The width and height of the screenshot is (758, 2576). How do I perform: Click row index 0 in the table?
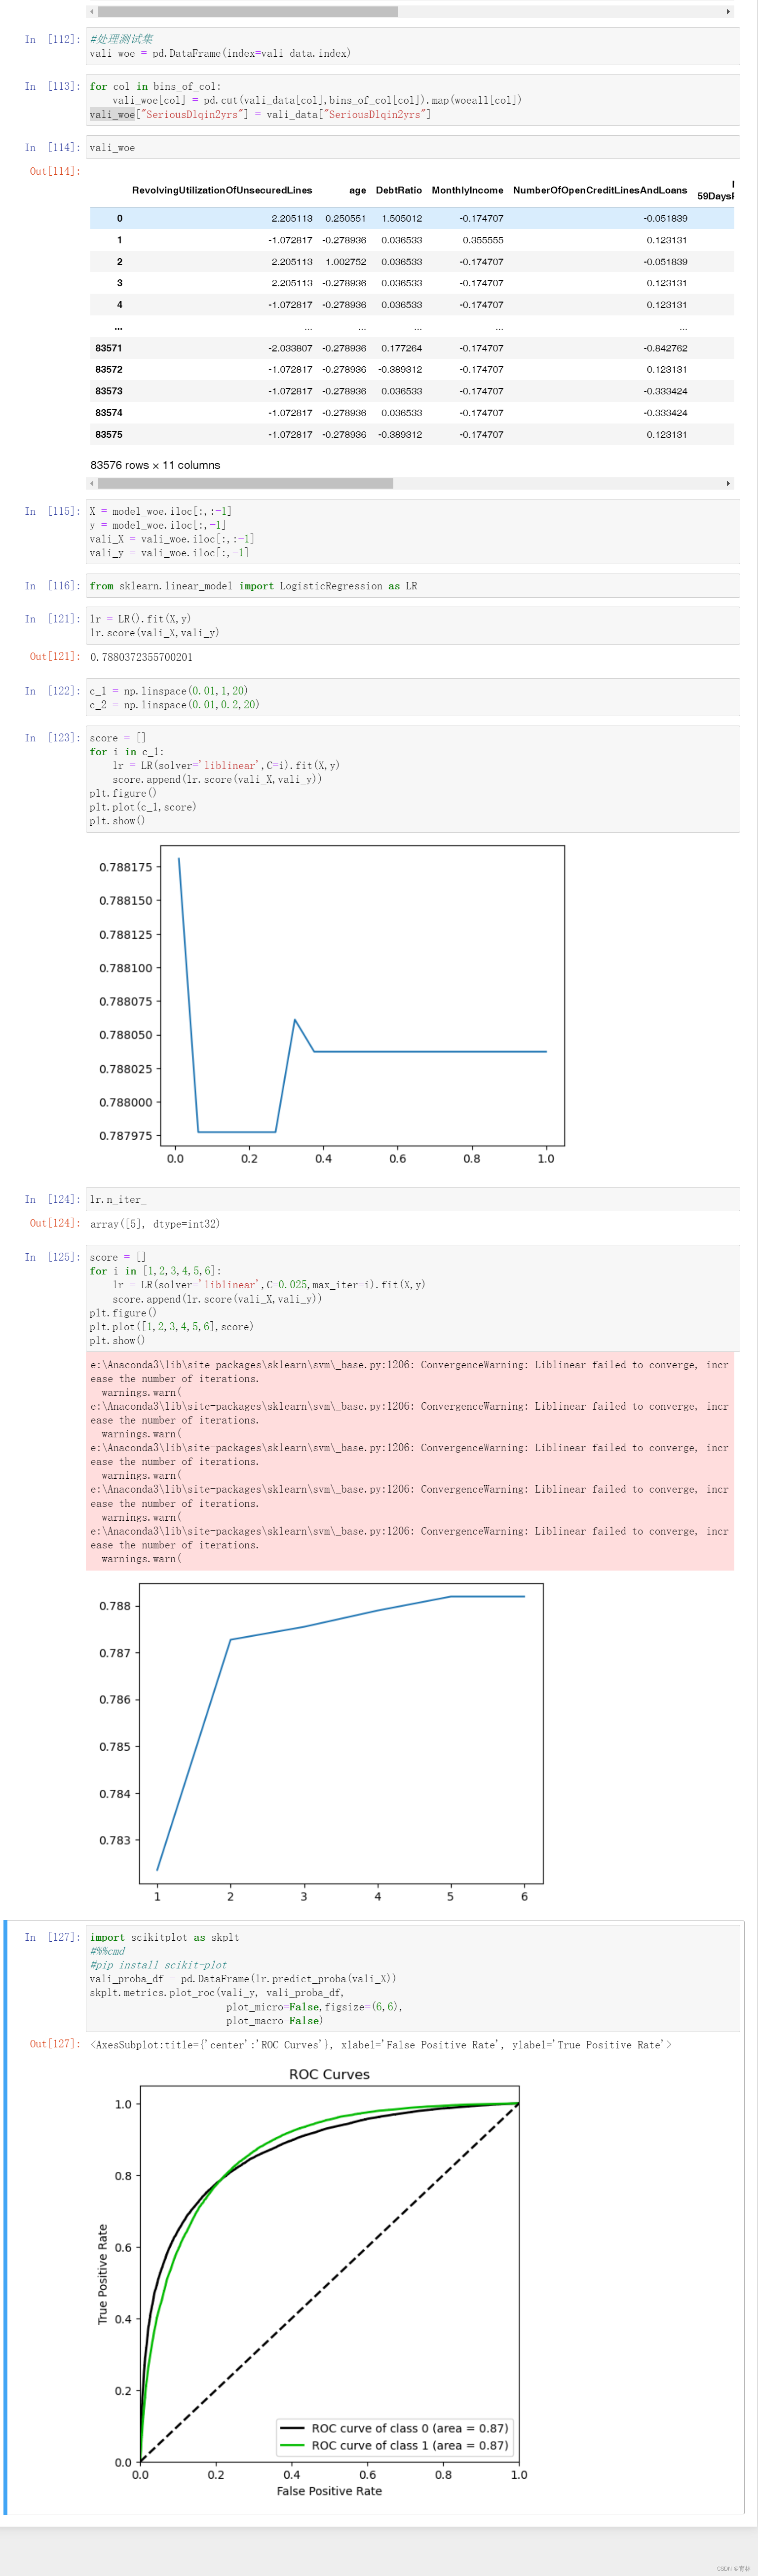pyautogui.click(x=119, y=218)
